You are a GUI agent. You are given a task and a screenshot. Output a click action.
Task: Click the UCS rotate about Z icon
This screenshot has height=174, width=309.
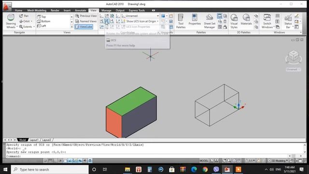[x=112, y=21]
